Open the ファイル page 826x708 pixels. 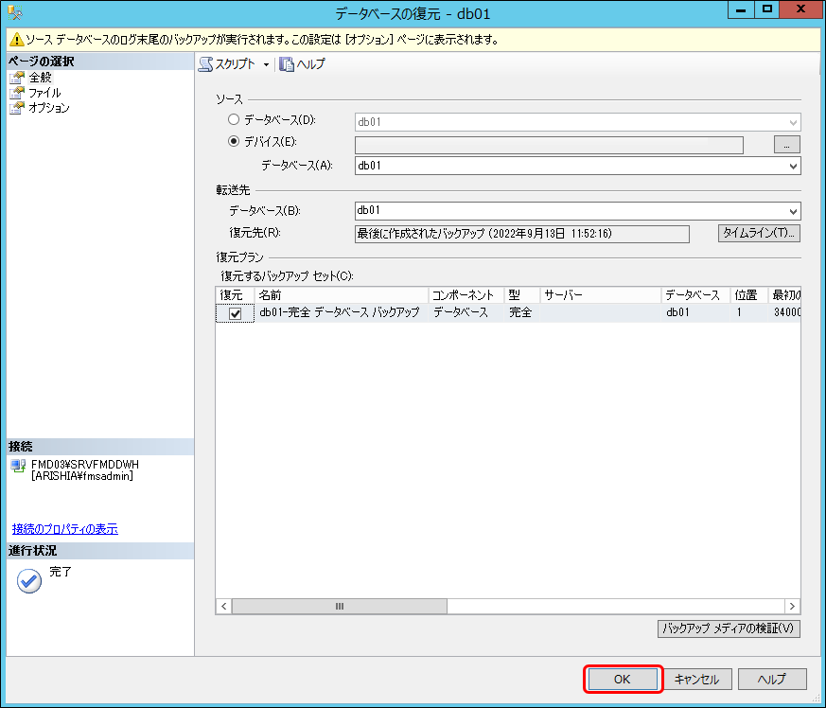click(x=44, y=93)
